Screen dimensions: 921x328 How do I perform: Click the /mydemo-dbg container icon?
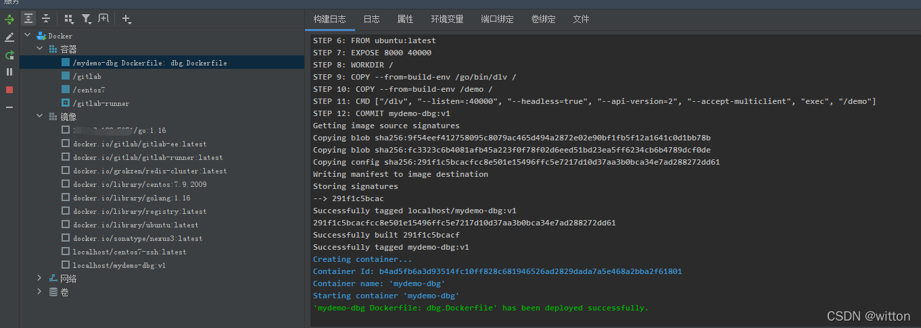click(66, 63)
